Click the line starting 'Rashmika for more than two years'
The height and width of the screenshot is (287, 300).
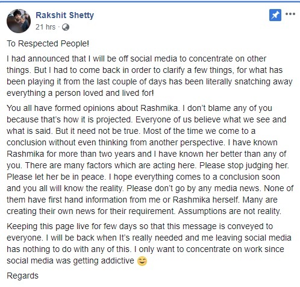(146, 154)
